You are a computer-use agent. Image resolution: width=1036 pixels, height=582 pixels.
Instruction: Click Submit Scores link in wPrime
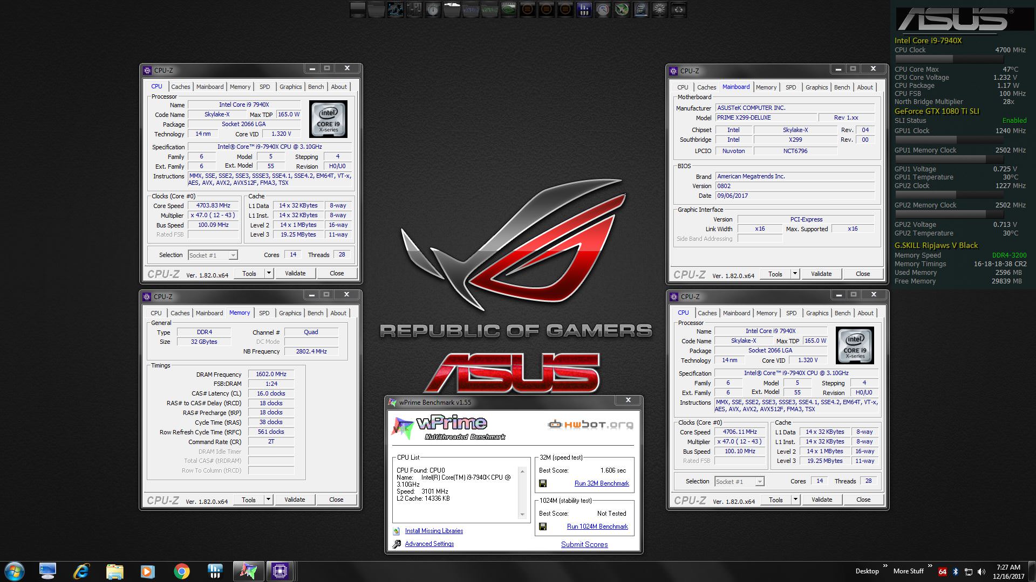584,544
